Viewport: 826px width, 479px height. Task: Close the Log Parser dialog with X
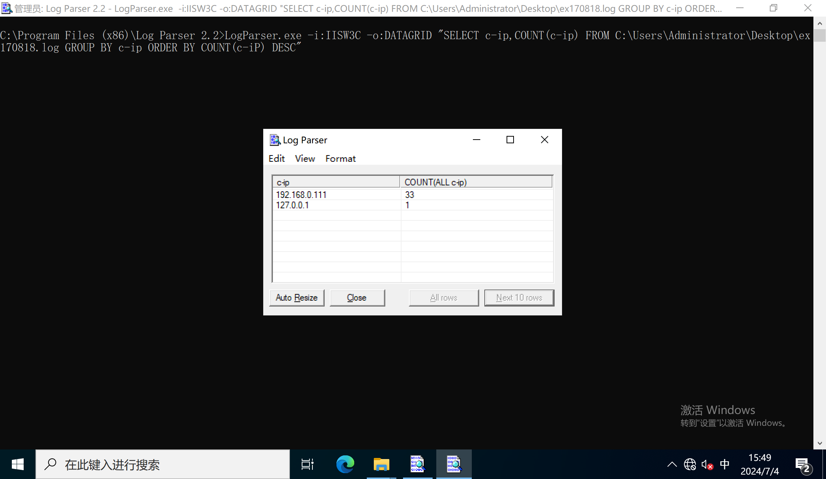(x=545, y=140)
